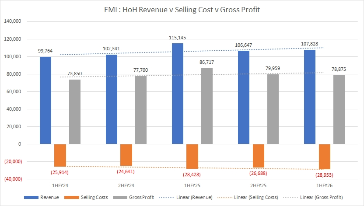Select the orange Selling Costs bar for 1HFY24
This screenshot has height=206, width=364.
coord(60,155)
